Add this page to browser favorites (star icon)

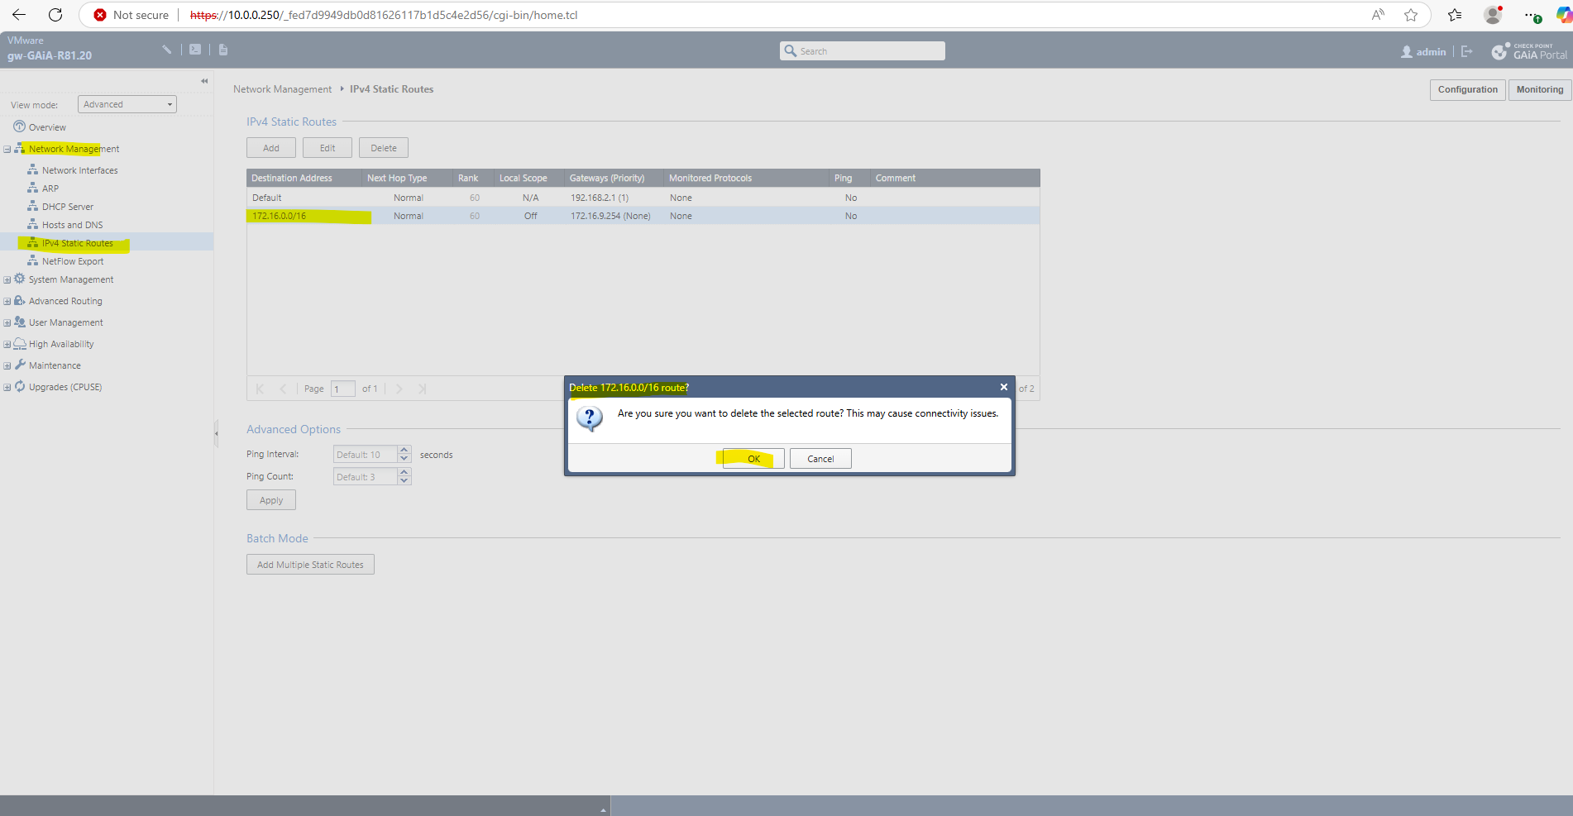pos(1411,15)
